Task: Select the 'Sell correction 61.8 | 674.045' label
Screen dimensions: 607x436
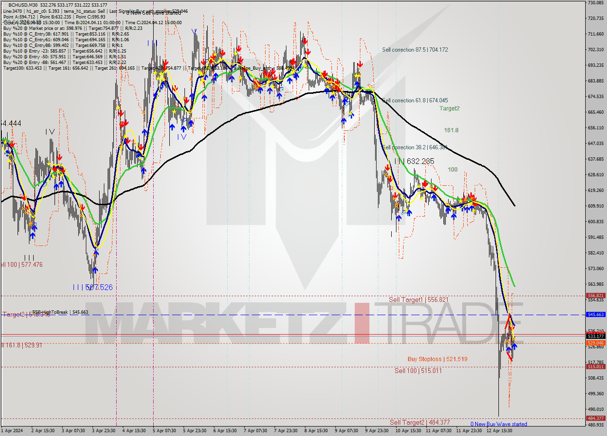Action: click(x=415, y=100)
